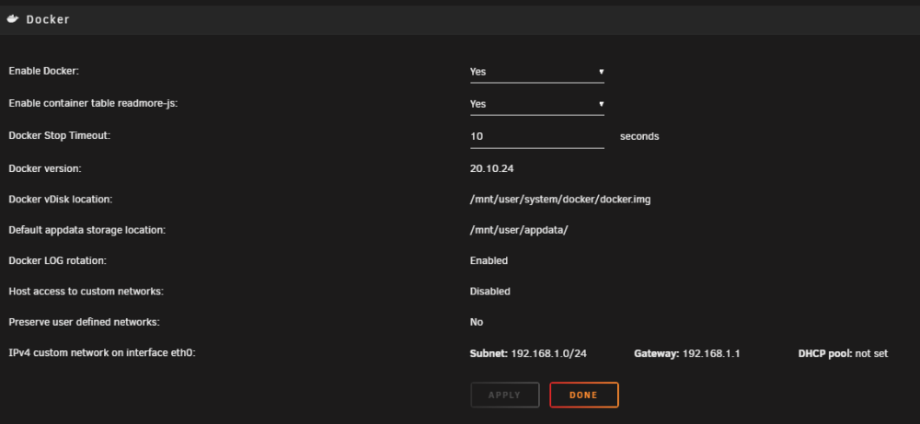Click the Docker Stop Timeout input field
920x424 pixels.
[537, 136]
